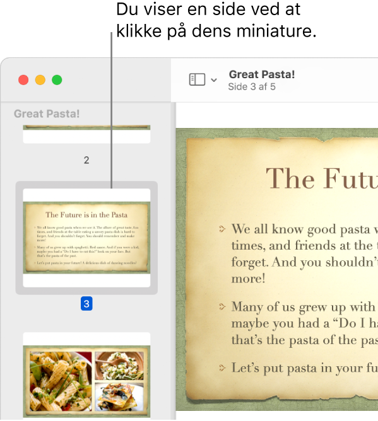Select page 3 thumbnail in sidebar
378x421 pixels.
[x=86, y=238]
